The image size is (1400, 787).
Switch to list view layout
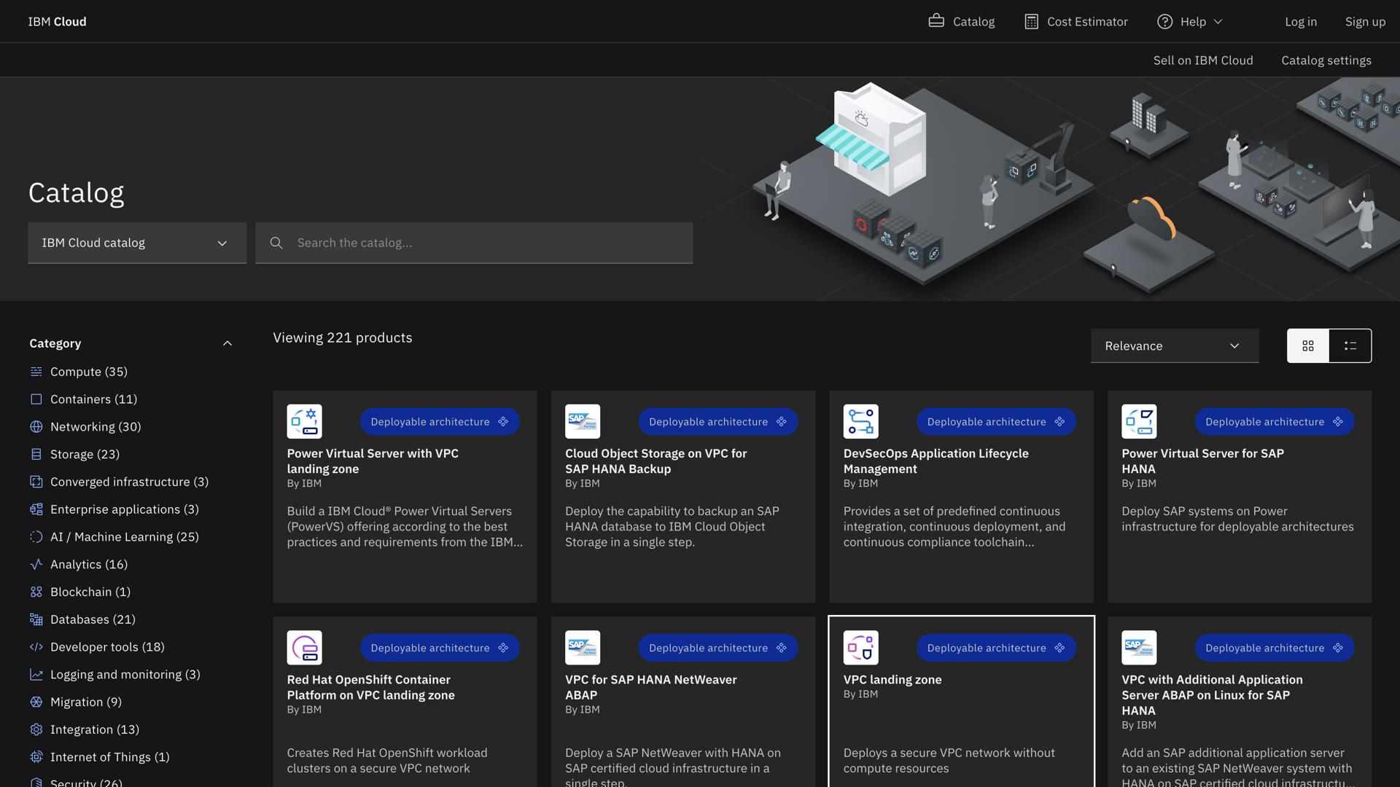(1350, 345)
